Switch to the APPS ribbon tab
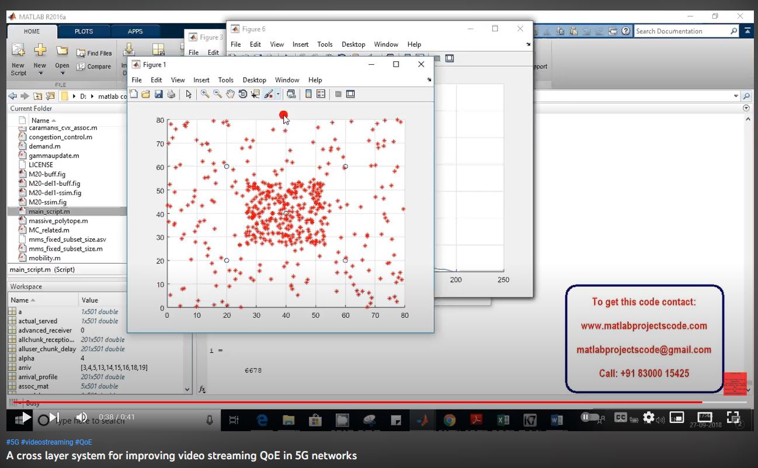Viewport: 758px width, 468px height. (x=135, y=32)
